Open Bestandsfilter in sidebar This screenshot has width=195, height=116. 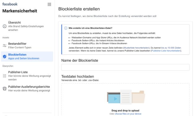point(27,46)
